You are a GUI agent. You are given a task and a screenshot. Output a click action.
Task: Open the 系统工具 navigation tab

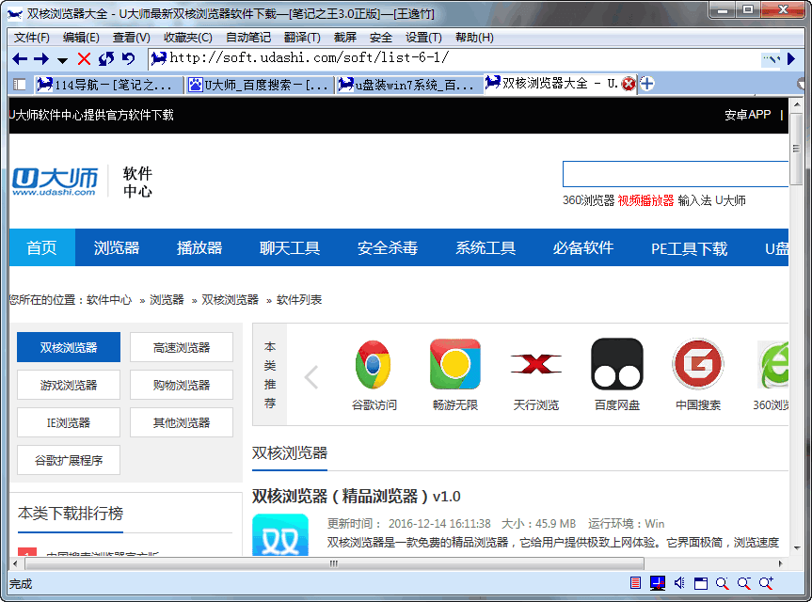coord(486,248)
